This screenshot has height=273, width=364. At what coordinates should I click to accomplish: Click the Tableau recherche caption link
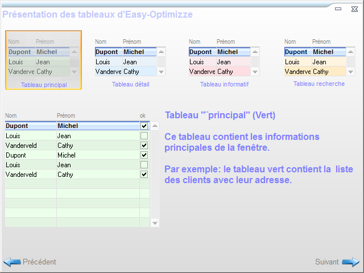click(x=319, y=84)
